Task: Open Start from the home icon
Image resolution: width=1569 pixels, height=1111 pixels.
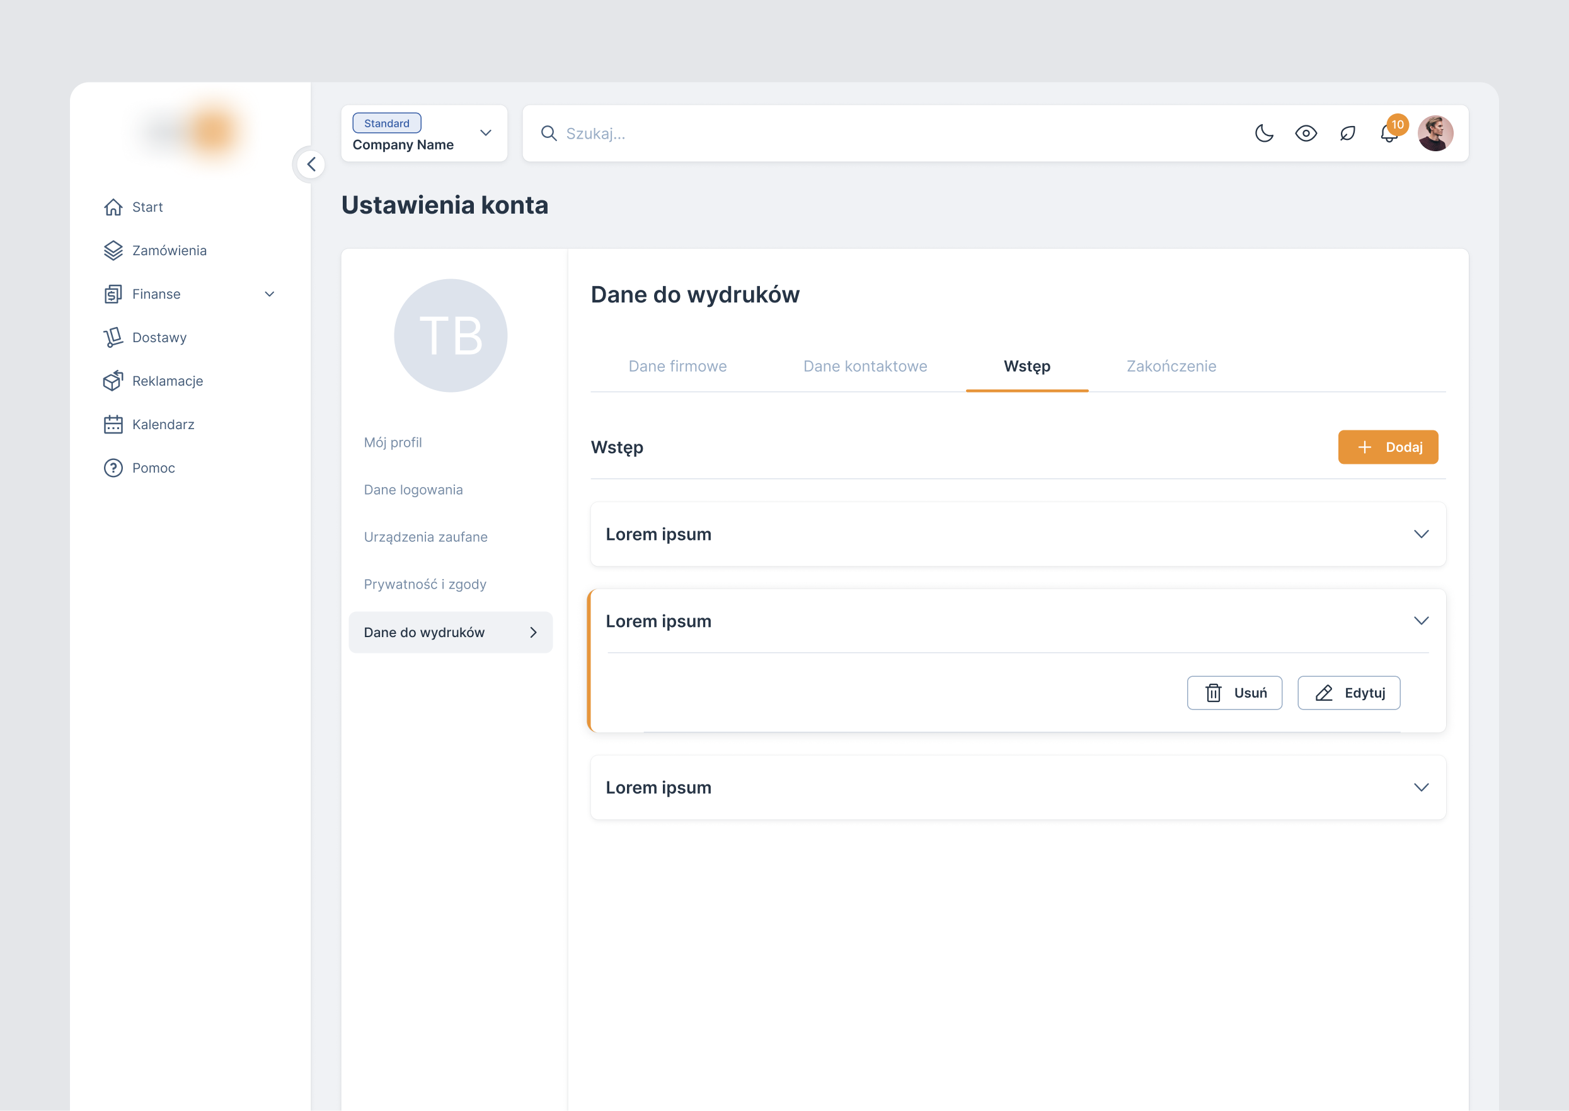Action: coord(113,207)
